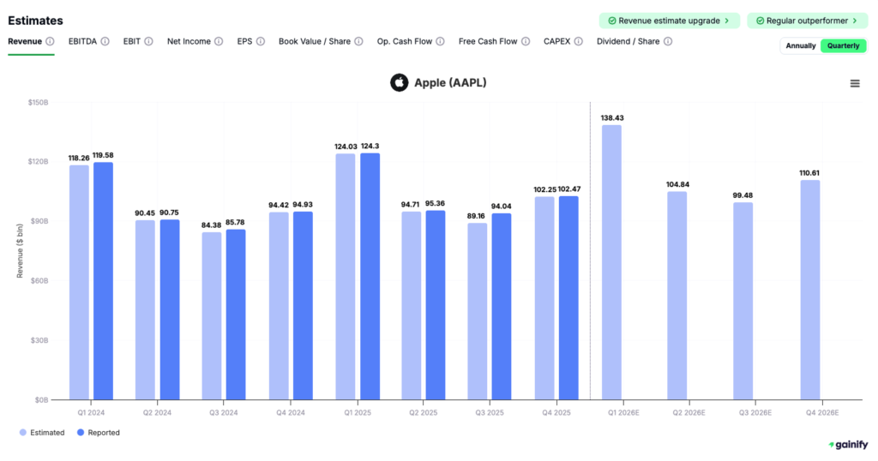Screen dimensions: 878x461
Task: Click the Apple logo icon in chart title
Action: [x=400, y=83]
